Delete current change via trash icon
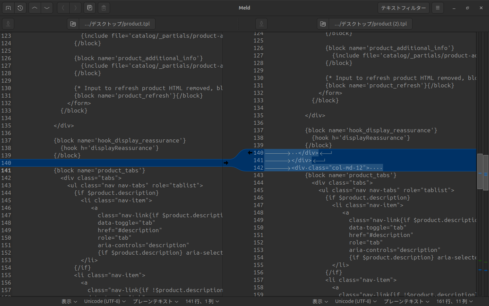The width and height of the screenshot is (489, 306). (x=104, y=8)
